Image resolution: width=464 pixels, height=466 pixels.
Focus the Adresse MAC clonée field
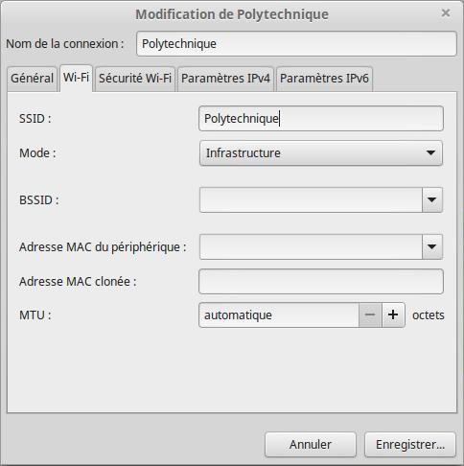321,282
